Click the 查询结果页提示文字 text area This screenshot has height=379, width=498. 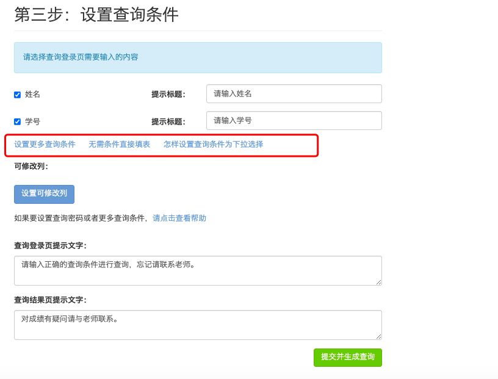[198, 325]
